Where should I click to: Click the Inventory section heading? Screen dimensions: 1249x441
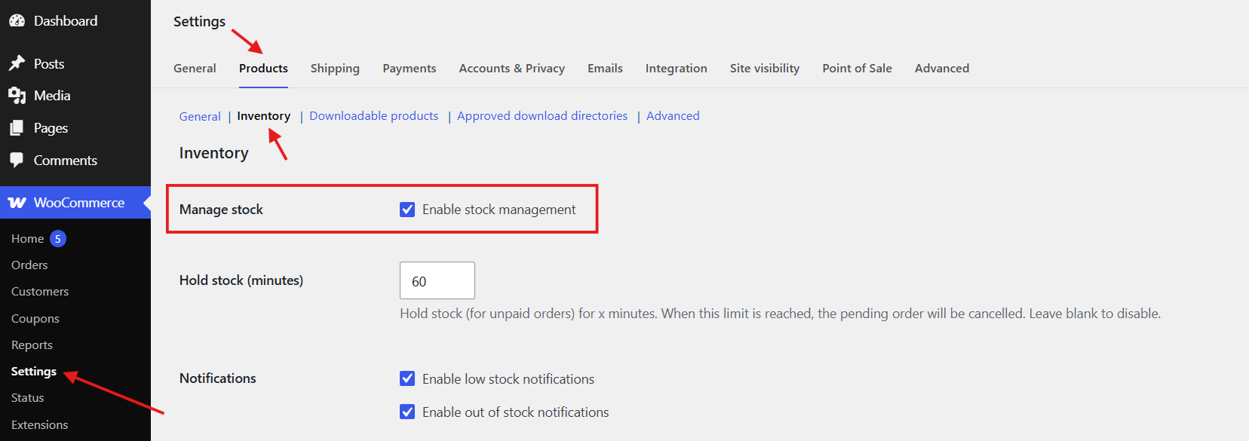point(214,153)
